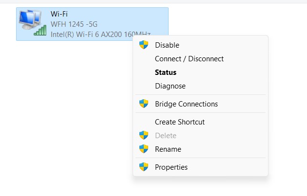Run Diagnose from the context menu
The width and height of the screenshot is (307, 196).
pyautogui.click(x=170, y=86)
